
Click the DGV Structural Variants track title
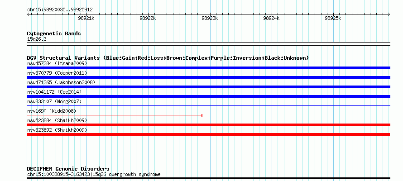pyautogui.click(x=168, y=58)
